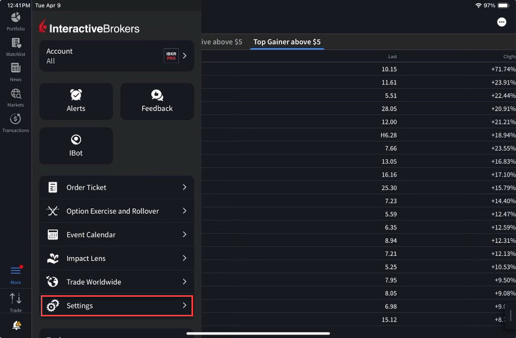Expand Settings row chevron

pos(184,305)
